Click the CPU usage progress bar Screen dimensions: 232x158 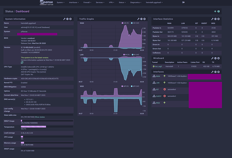tap(47, 137)
